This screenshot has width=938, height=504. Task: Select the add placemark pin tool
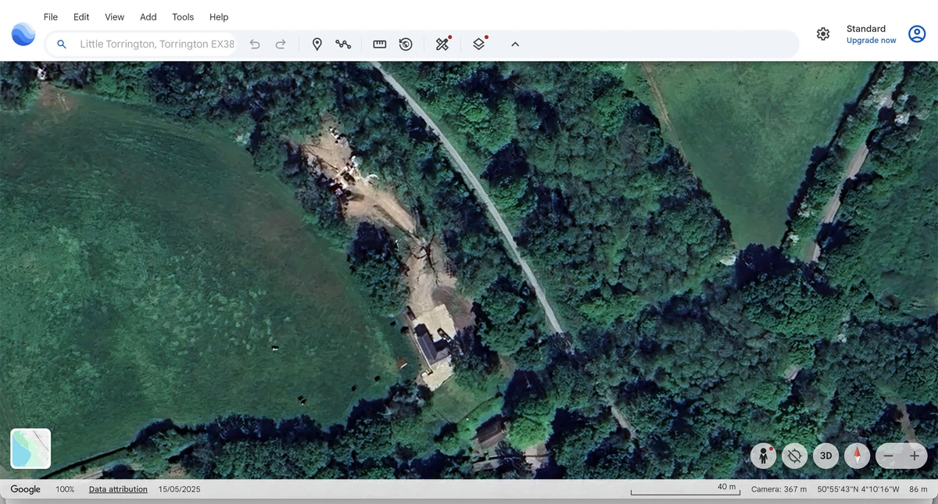(317, 45)
